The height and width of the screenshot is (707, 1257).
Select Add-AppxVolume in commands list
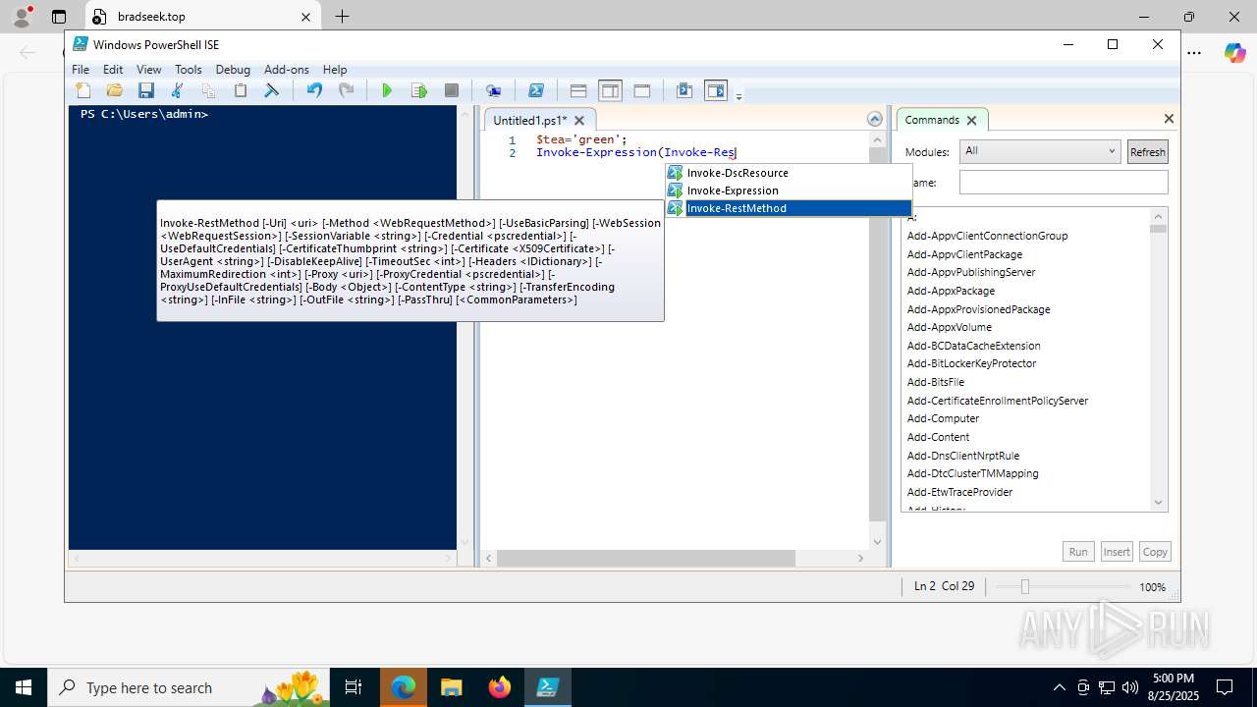950,327
